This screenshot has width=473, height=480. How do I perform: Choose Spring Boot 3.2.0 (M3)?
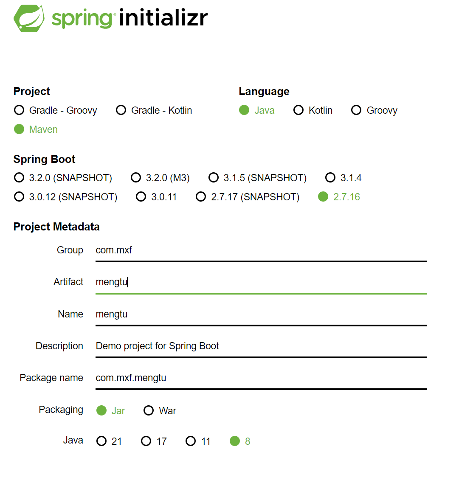coord(160,178)
